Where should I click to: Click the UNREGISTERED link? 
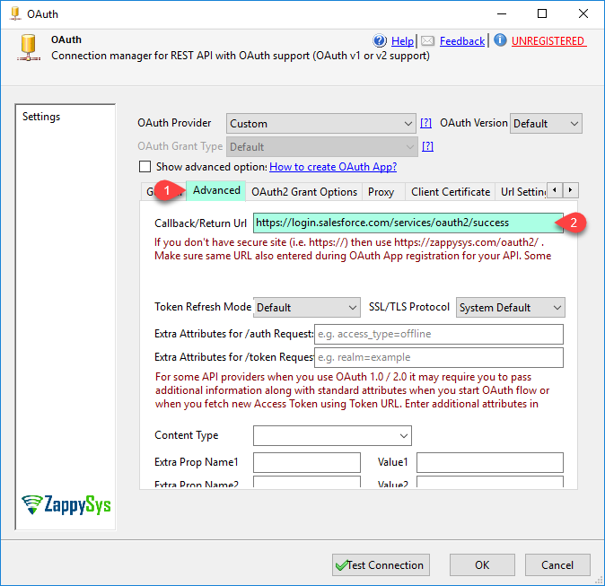coord(548,41)
